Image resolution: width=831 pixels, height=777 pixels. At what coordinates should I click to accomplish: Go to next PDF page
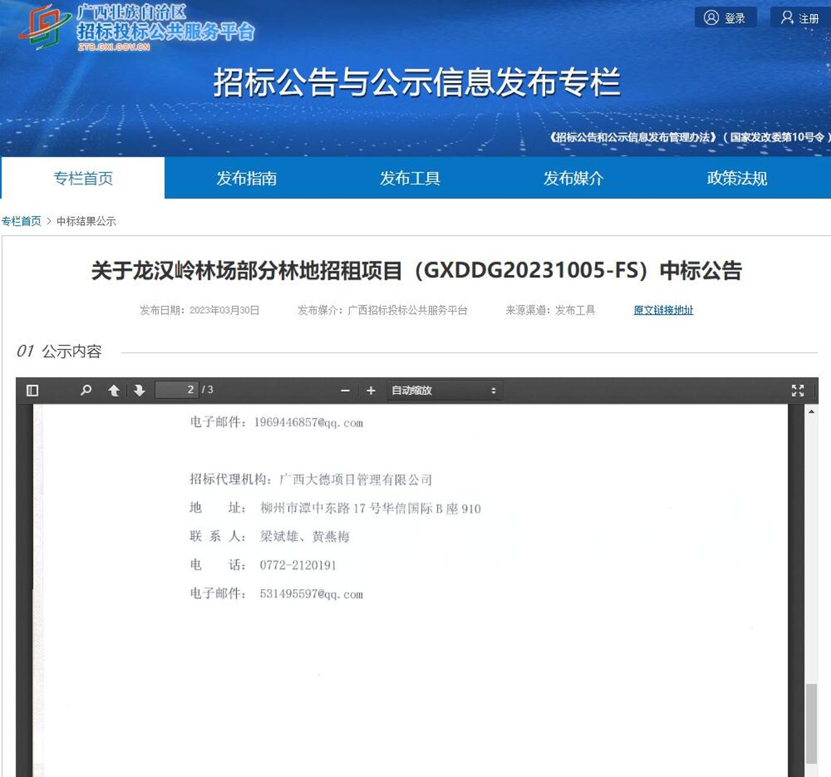(x=139, y=390)
